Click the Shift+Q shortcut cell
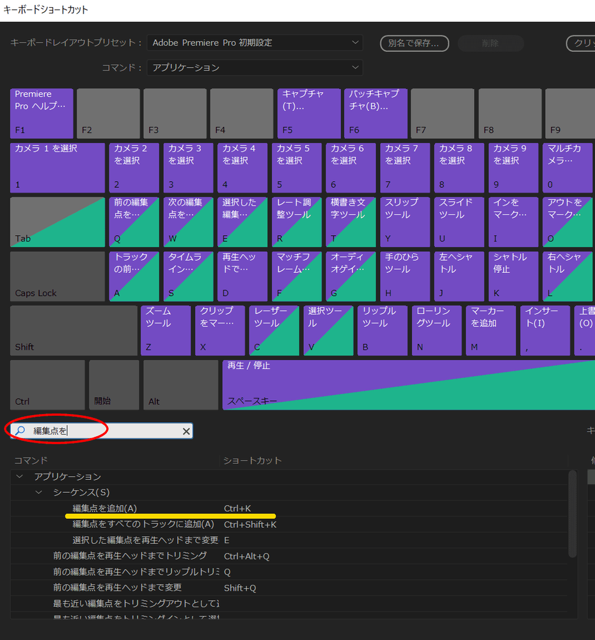The image size is (595, 640). 240,587
